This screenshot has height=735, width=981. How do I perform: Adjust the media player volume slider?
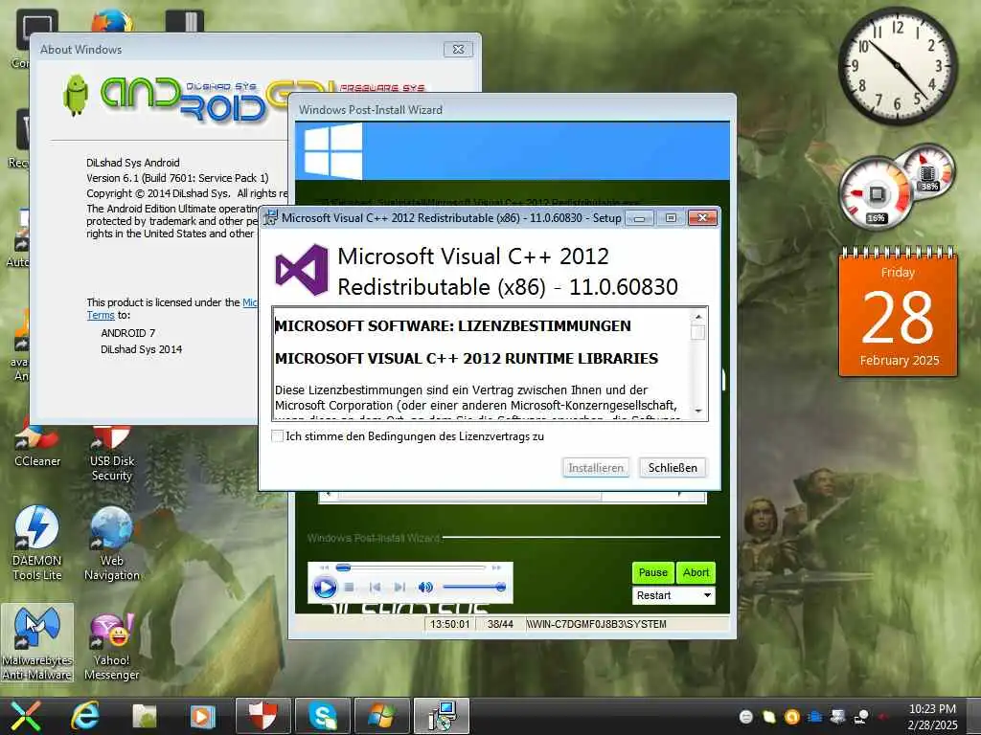click(474, 588)
